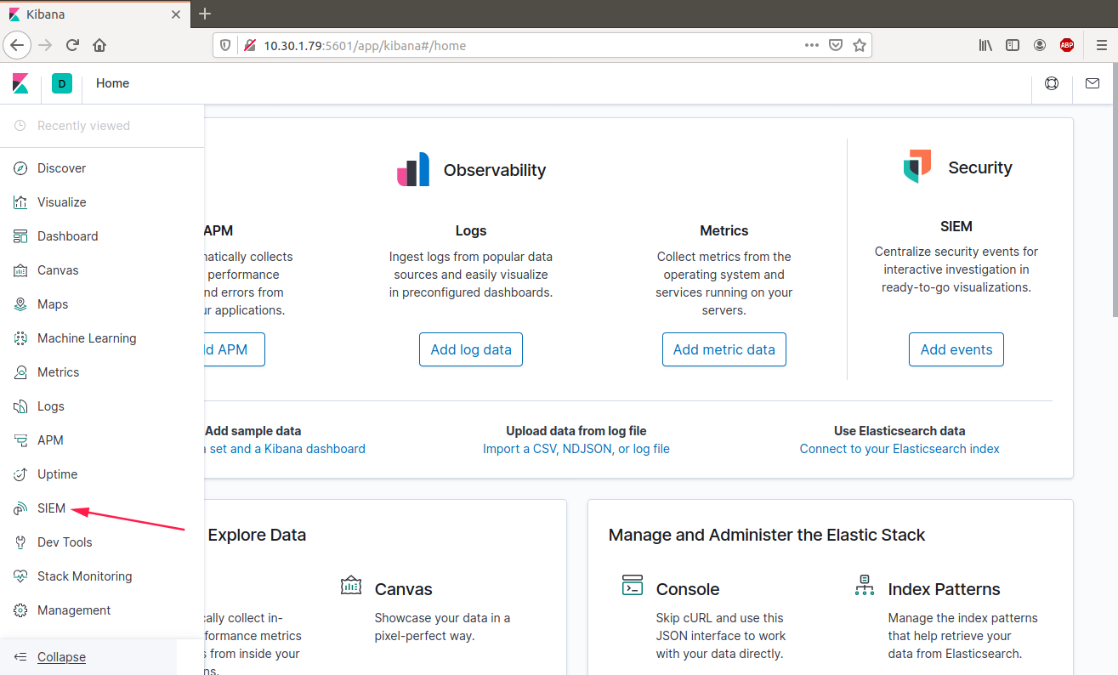The height and width of the screenshot is (675, 1118).
Task: Click the Machine Learning sidebar icon
Action: click(21, 338)
